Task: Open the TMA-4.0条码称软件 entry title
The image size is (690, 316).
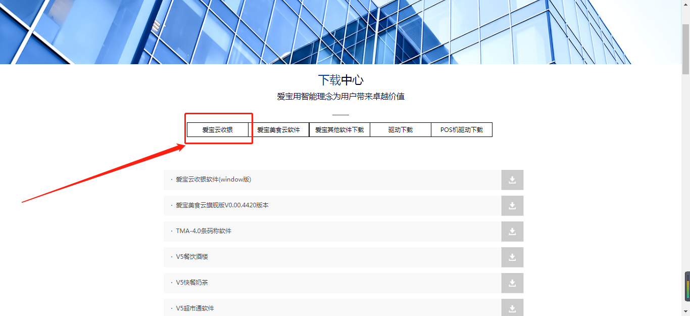Action: pyautogui.click(x=204, y=231)
